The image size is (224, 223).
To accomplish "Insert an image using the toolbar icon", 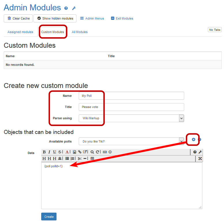I will tap(74, 152).
